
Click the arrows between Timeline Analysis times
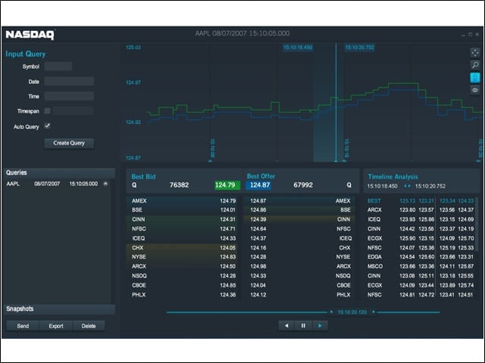click(x=407, y=186)
